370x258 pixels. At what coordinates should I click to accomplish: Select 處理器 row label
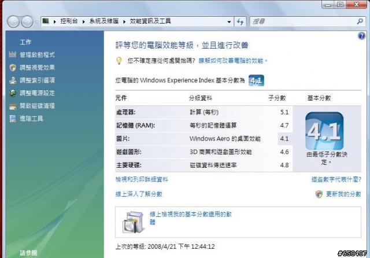tap(126, 112)
